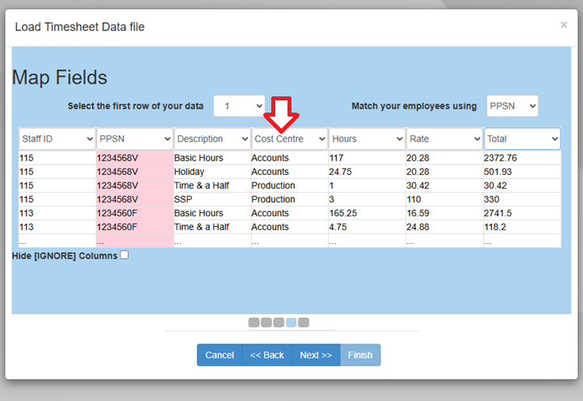This screenshot has height=401, width=583.
Task: Close the Load Timesheet Data dialog
Action: (x=564, y=25)
